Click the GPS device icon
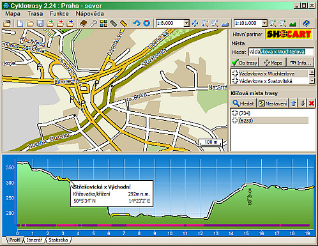 pyautogui.click(x=114, y=23)
